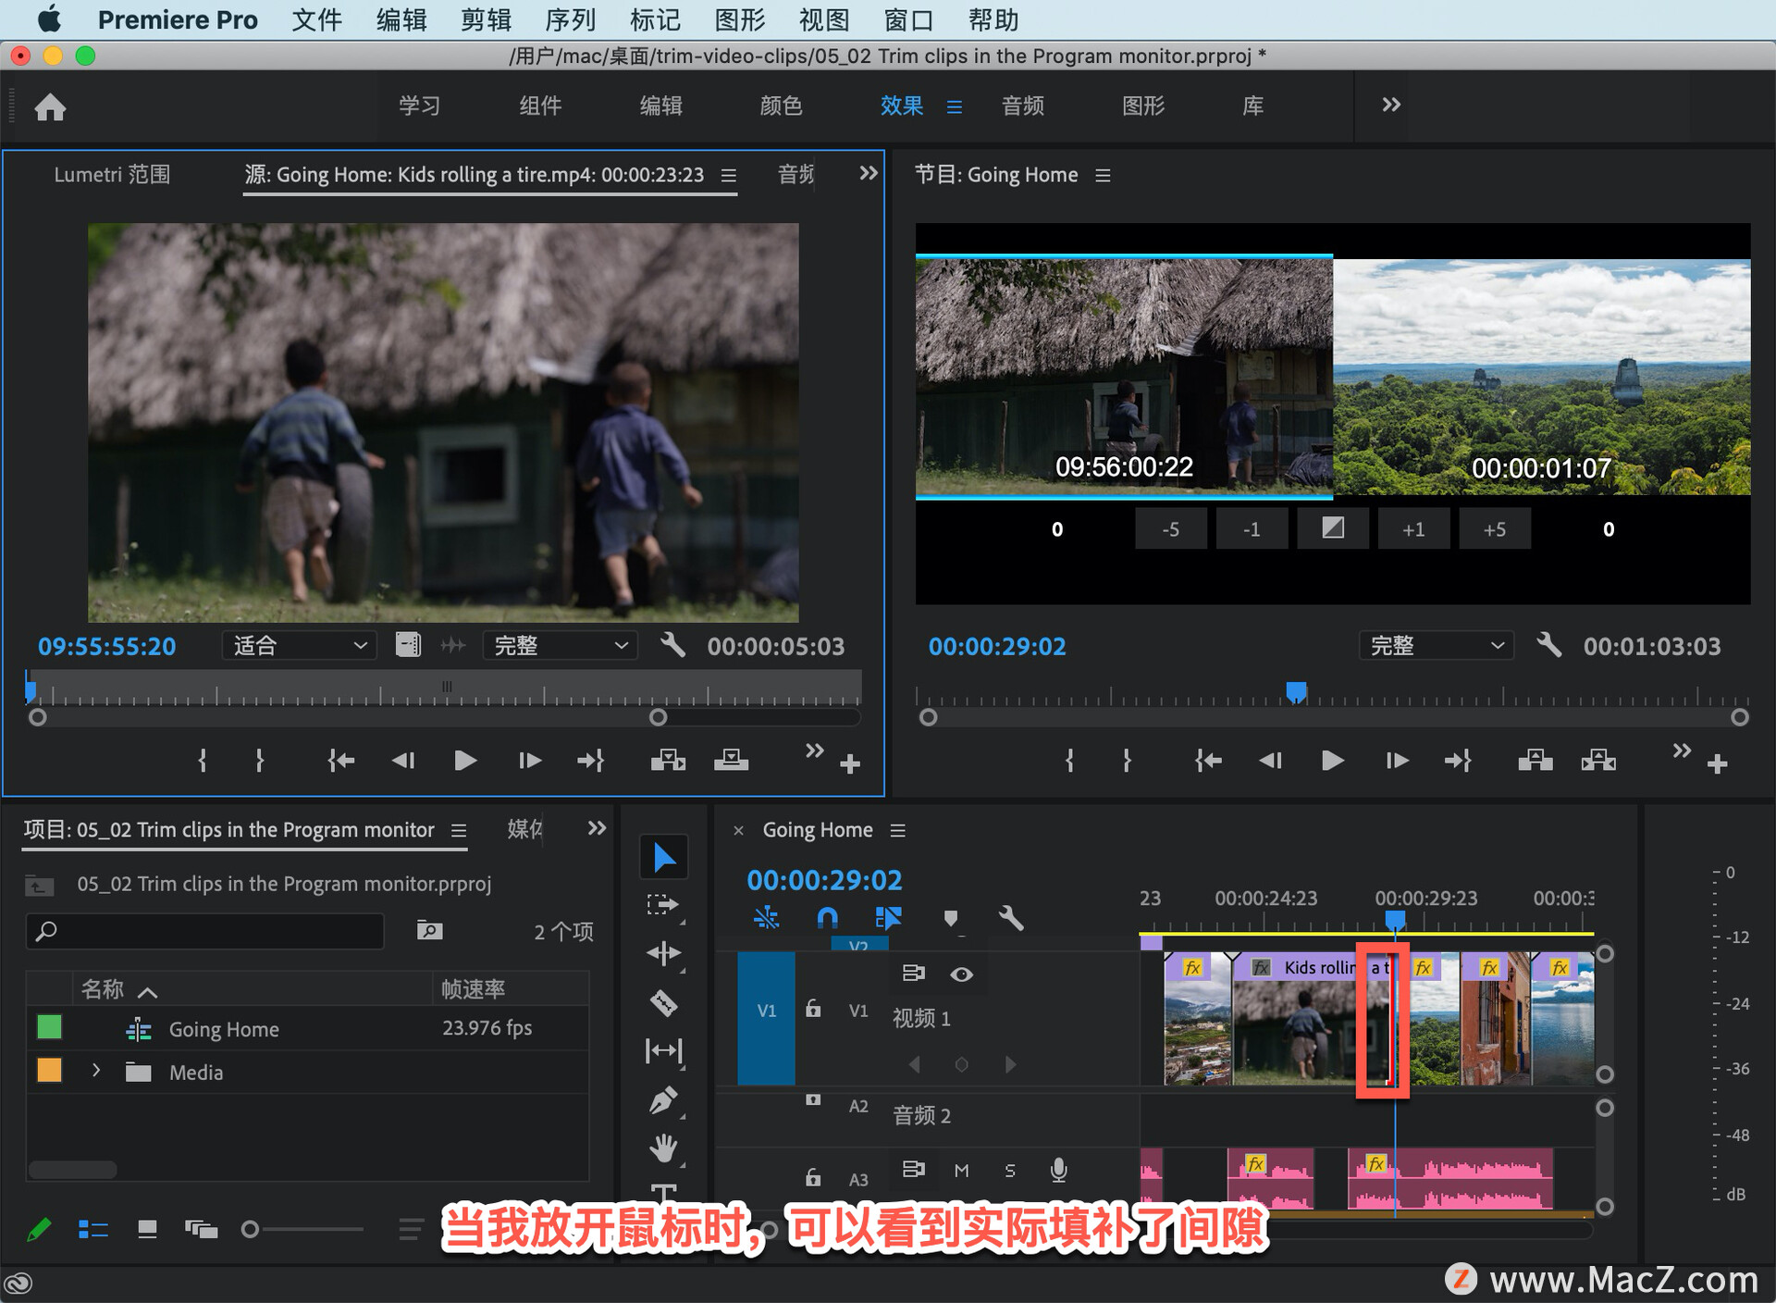The image size is (1776, 1303).
Task: Select the Hand tool
Action: [663, 1148]
